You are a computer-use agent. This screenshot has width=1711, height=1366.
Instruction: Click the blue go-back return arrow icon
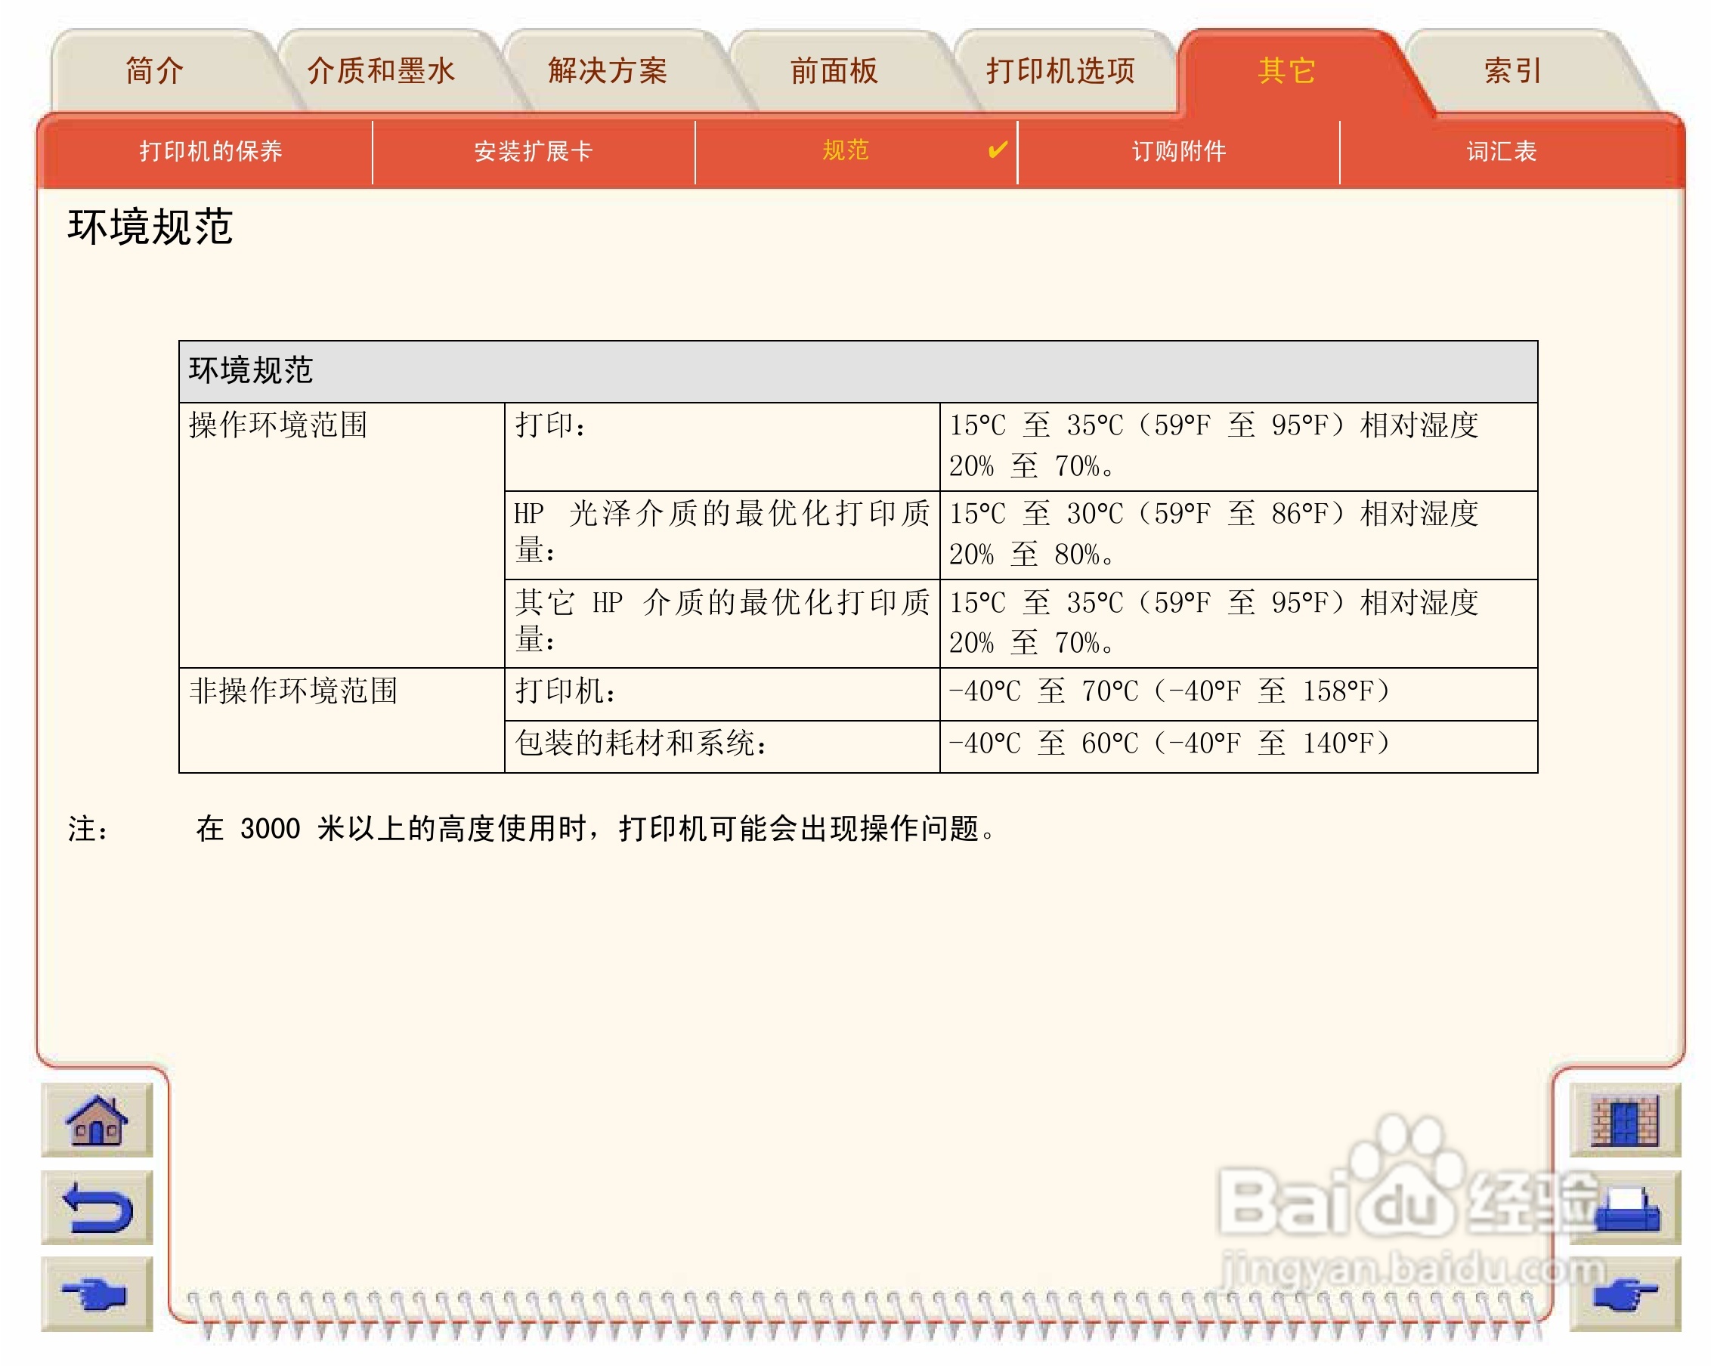(97, 1207)
